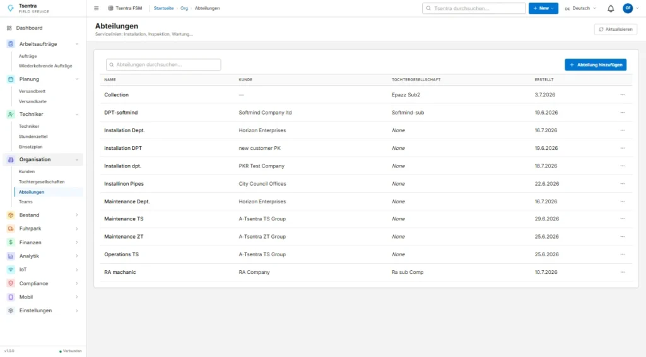
Task: Open Einsatzplan page
Action: click(x=30, y=147)
